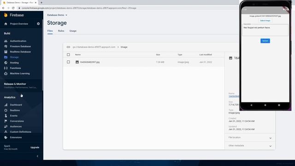
Task: Open Hosting in the sidebar
Action: click(14, 63)
